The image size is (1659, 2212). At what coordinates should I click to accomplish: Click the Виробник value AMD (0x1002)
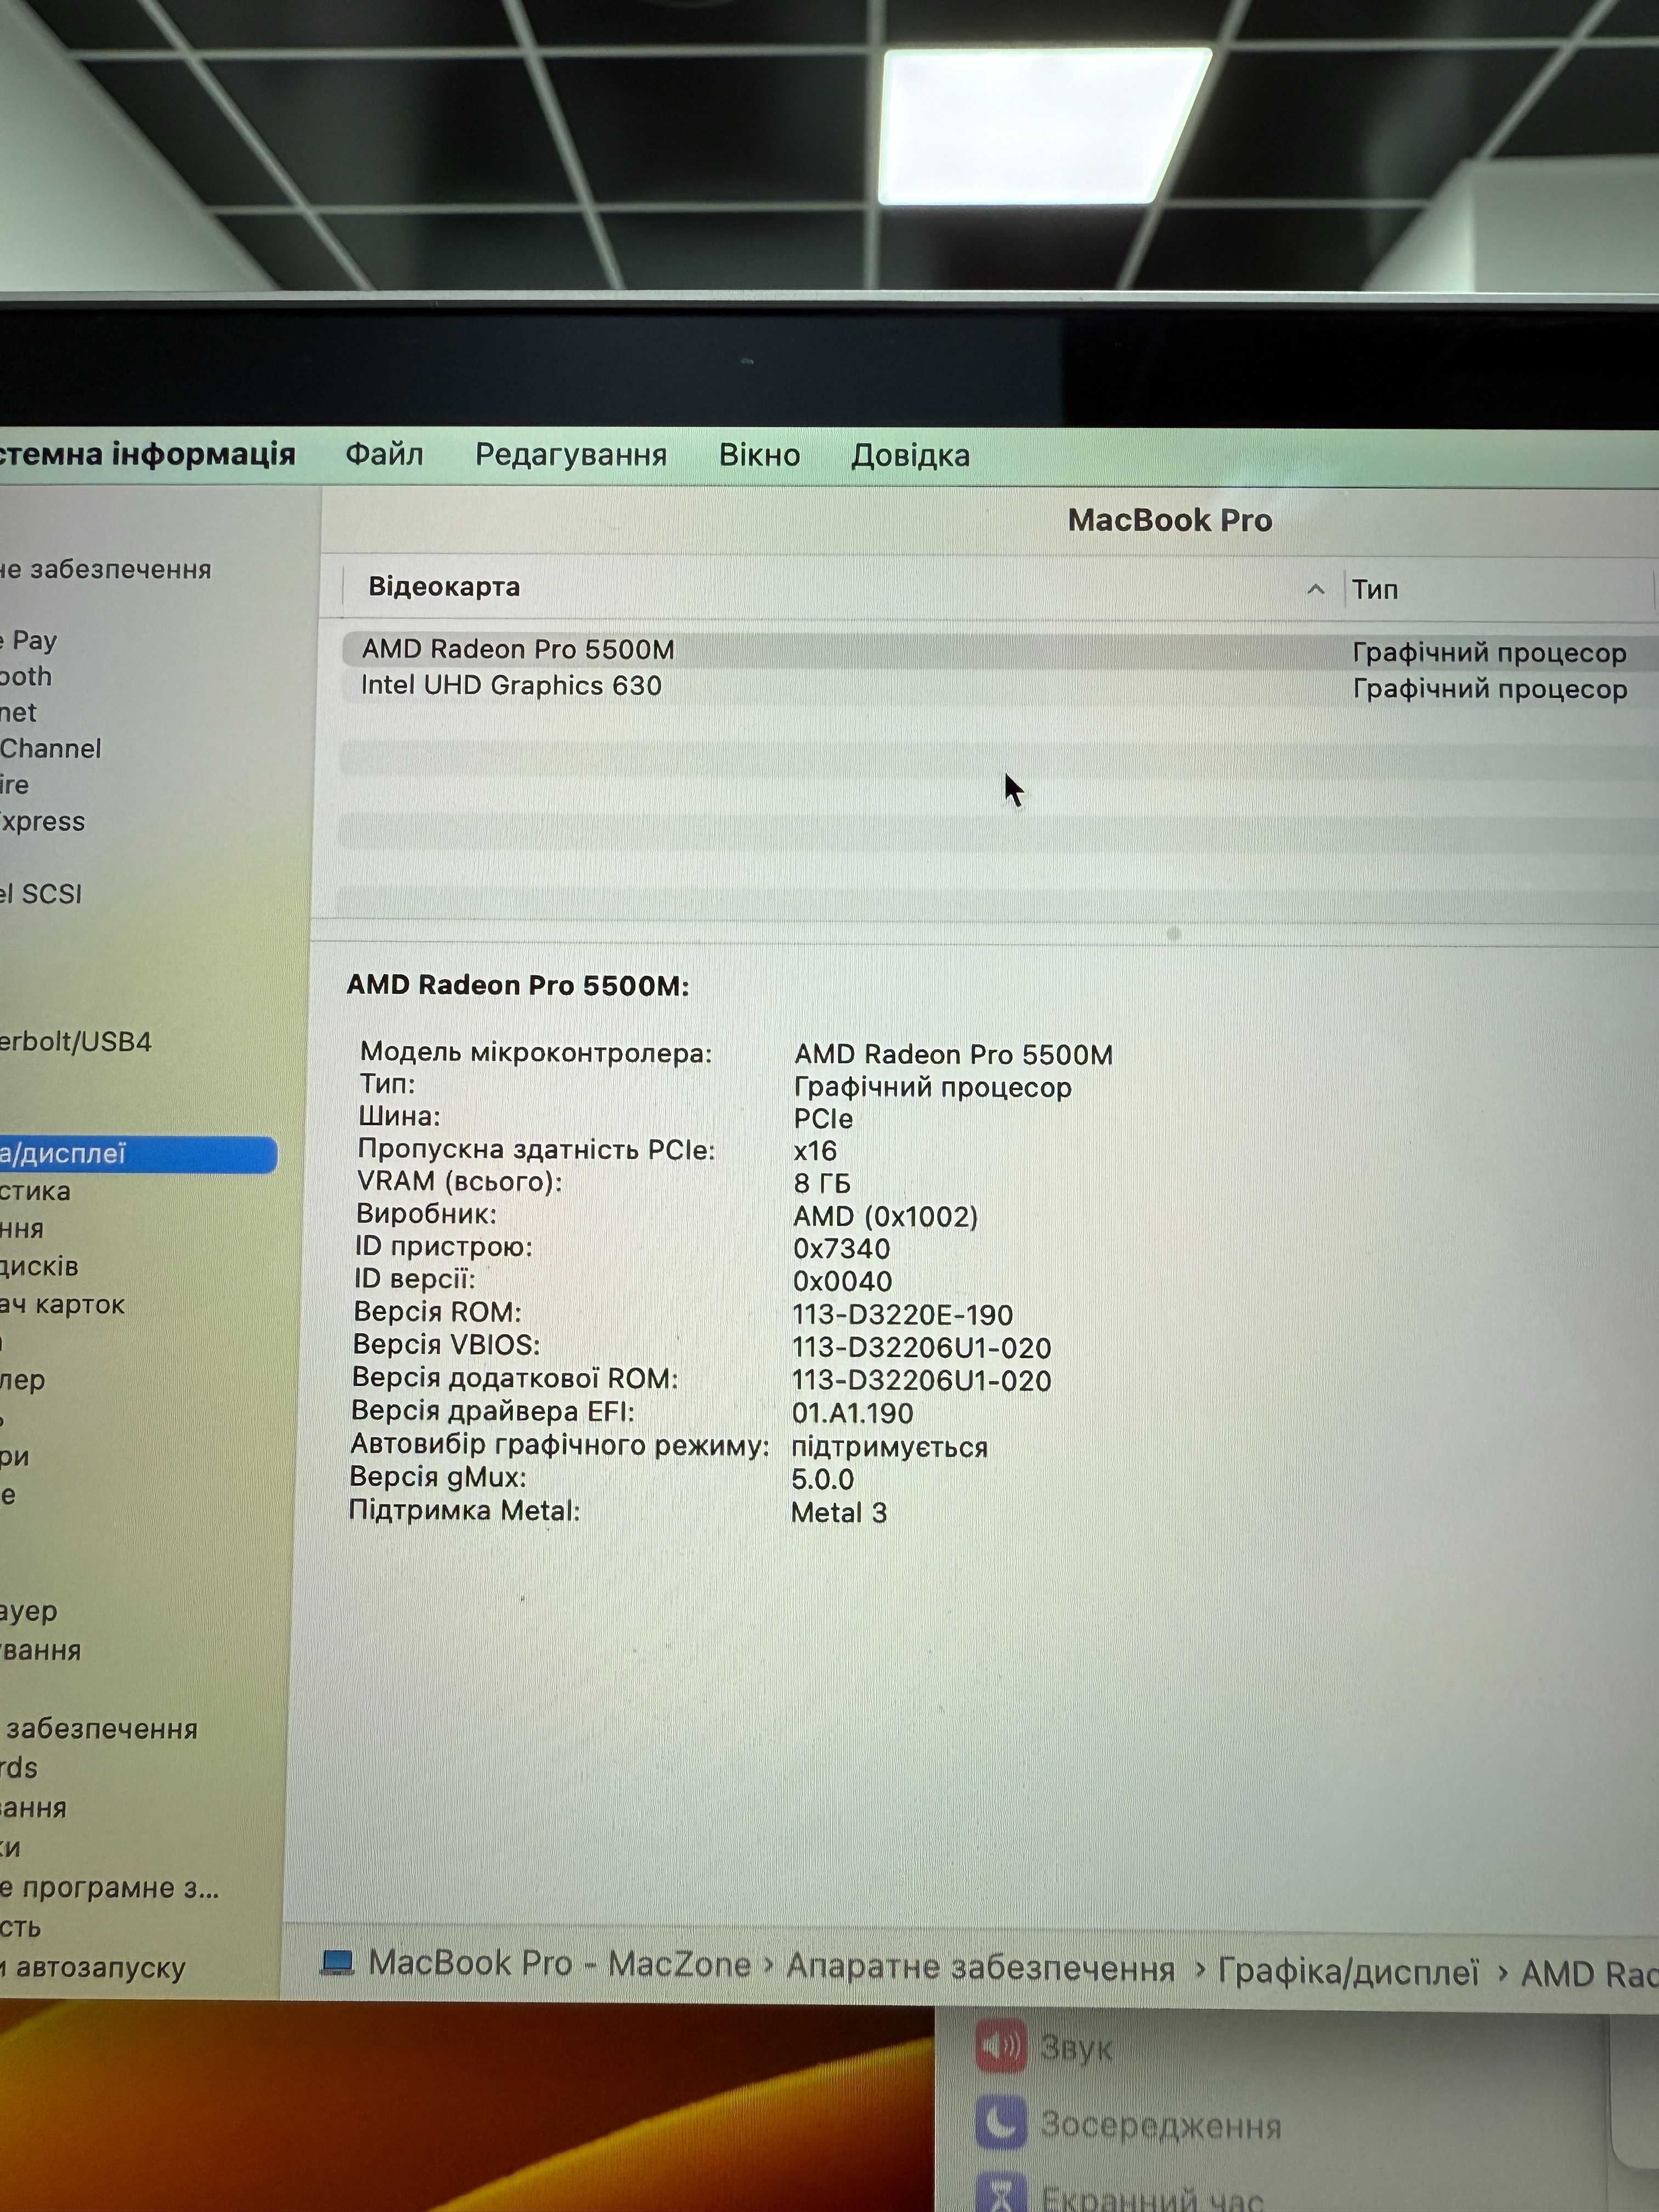[x=885, y=1217]
